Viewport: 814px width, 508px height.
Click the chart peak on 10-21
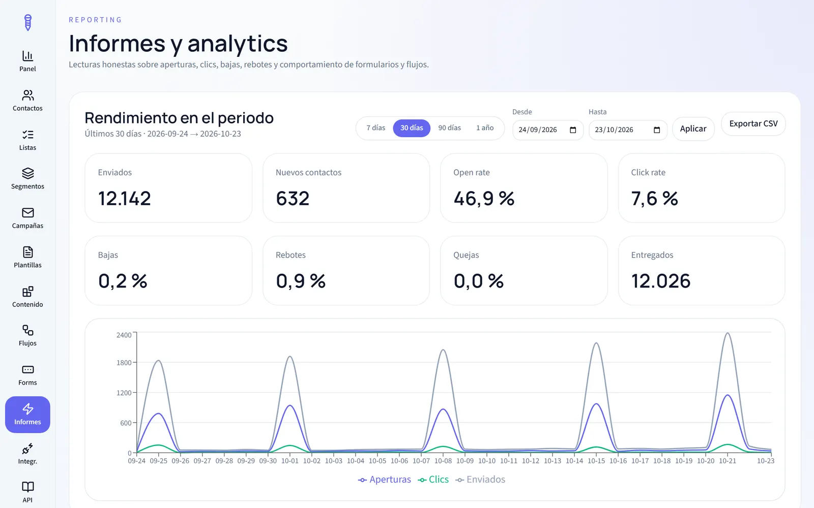(x=728, y=333)
